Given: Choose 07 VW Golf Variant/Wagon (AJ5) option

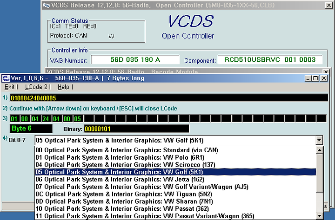Looking at the screenshot, I should 175,187.
